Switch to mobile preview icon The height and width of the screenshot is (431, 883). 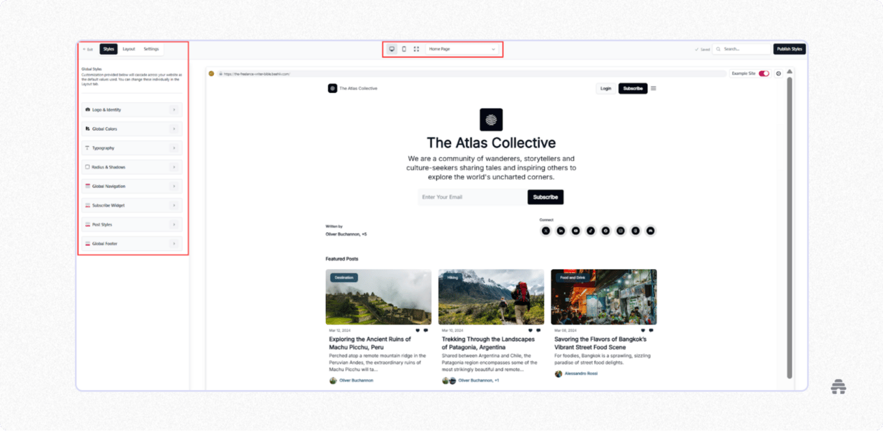[404, 49]
